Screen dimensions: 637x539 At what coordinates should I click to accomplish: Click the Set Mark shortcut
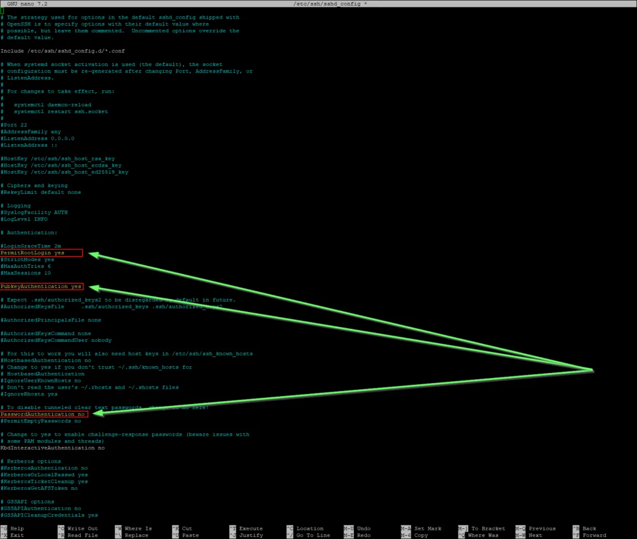point(427,528)
